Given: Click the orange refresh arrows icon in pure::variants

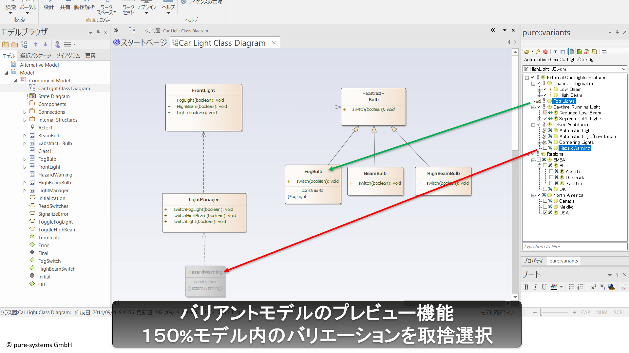Looking at the screenshot, I should tap(538, 52).
